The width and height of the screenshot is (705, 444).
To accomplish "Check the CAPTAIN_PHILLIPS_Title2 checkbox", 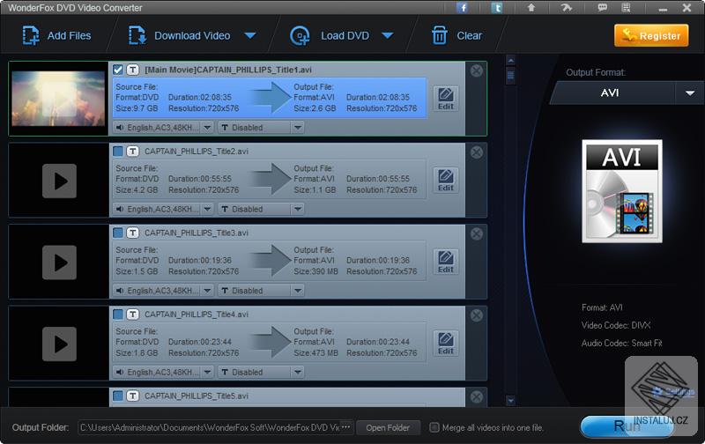I will [118, 152].
